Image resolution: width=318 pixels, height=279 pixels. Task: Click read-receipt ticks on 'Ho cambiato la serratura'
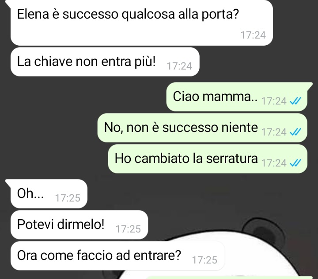295,163
